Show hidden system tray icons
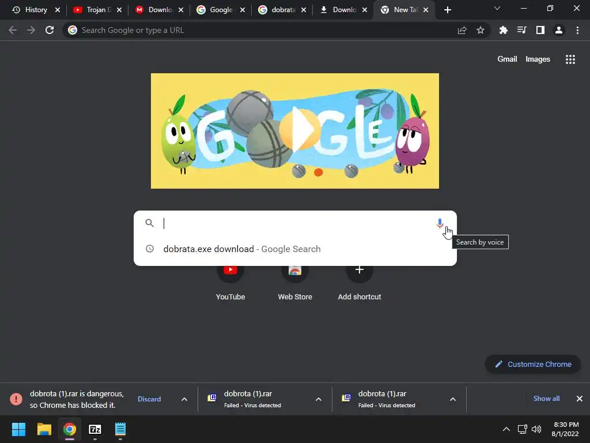Image resolution: width=590 pixels, height=443 pixels. coord(506,429)
